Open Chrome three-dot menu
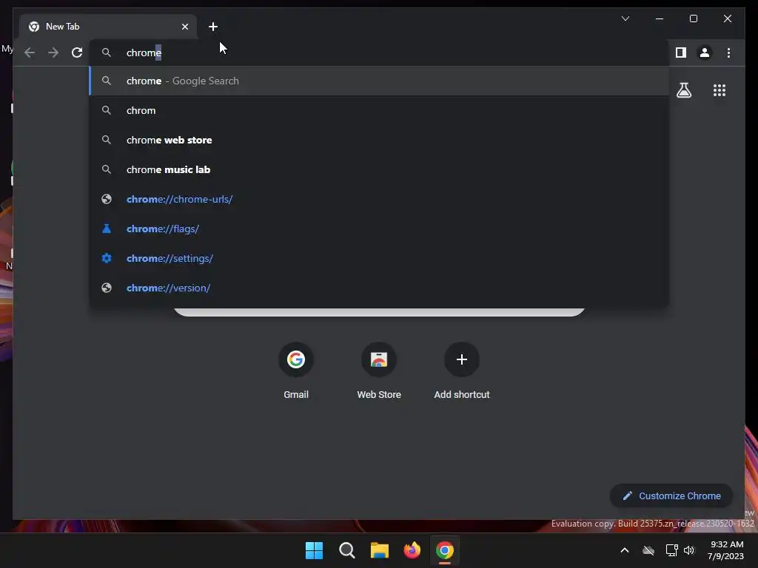Viewport: 758px width, 568px height. pos(728,53)
